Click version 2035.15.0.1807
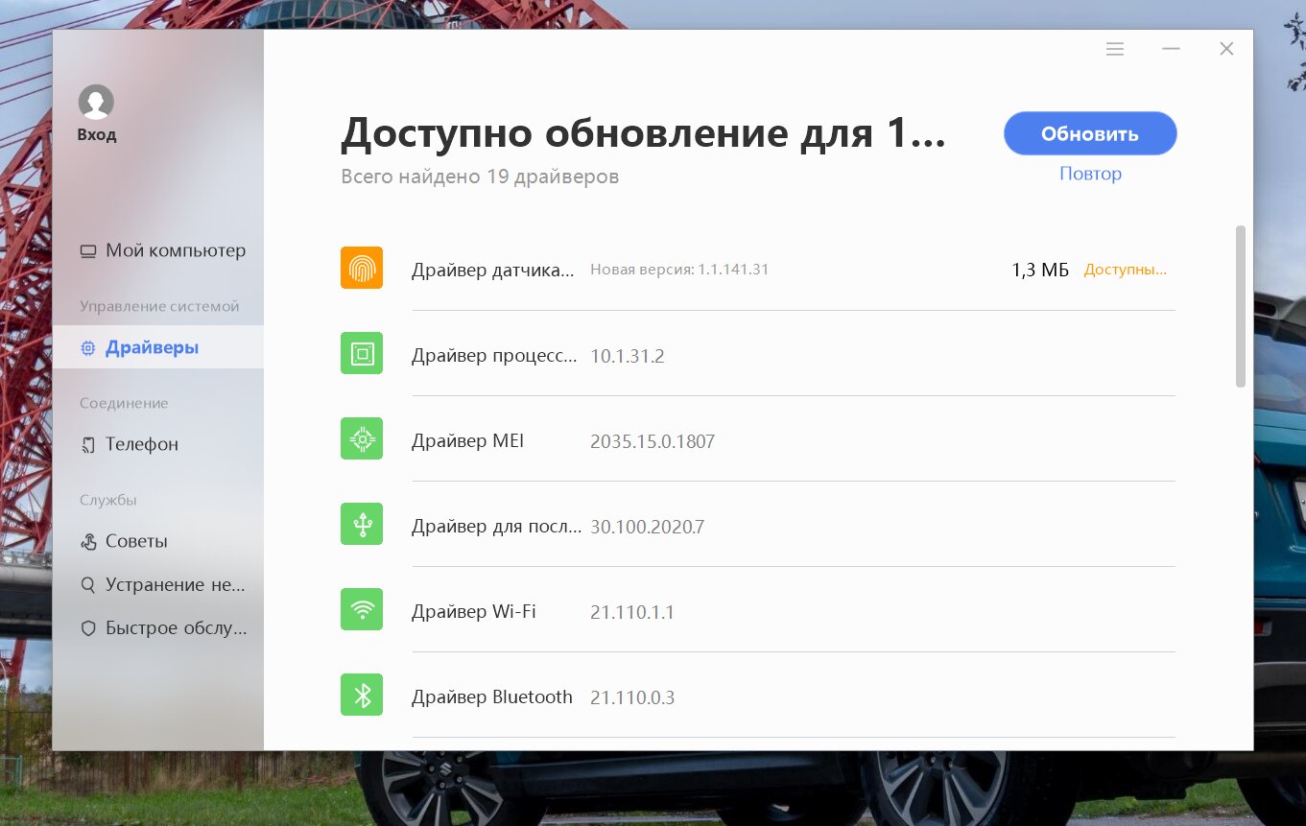This screenshot has width=1306, height=826. 653,441
